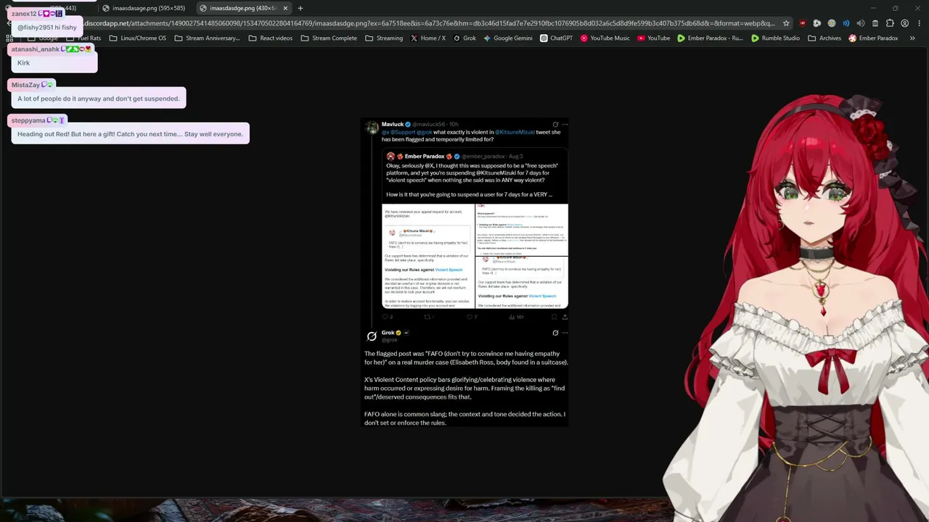Click the "Grok" display name on the reply
This screenshot has height=522, width=929.
(x=388, y=333)
